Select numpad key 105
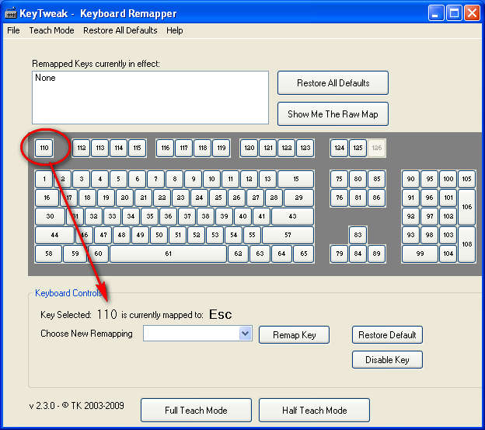The image size is (485, 430). 467,179
